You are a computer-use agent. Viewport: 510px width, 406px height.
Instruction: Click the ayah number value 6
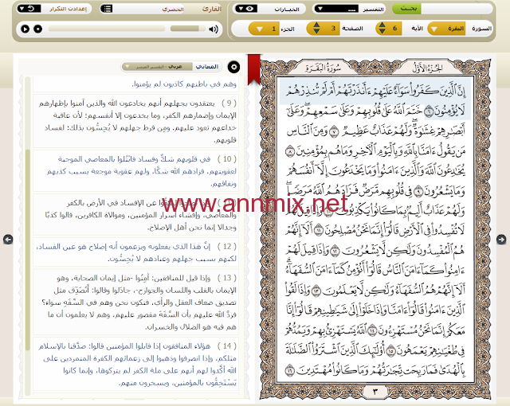point(394,28)
